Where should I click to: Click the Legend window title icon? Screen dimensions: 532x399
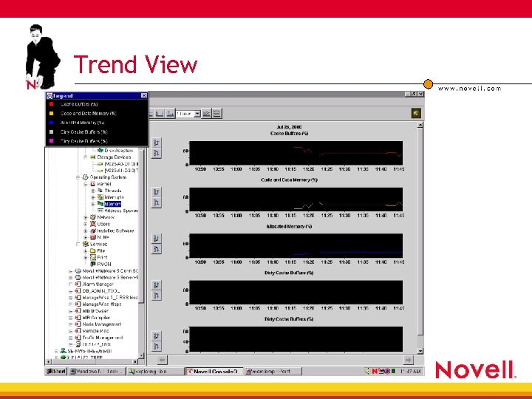[x=50, y=95]
